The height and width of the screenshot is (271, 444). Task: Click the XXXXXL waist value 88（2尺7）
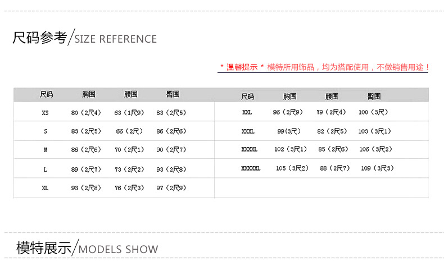[x=335, y=168]
